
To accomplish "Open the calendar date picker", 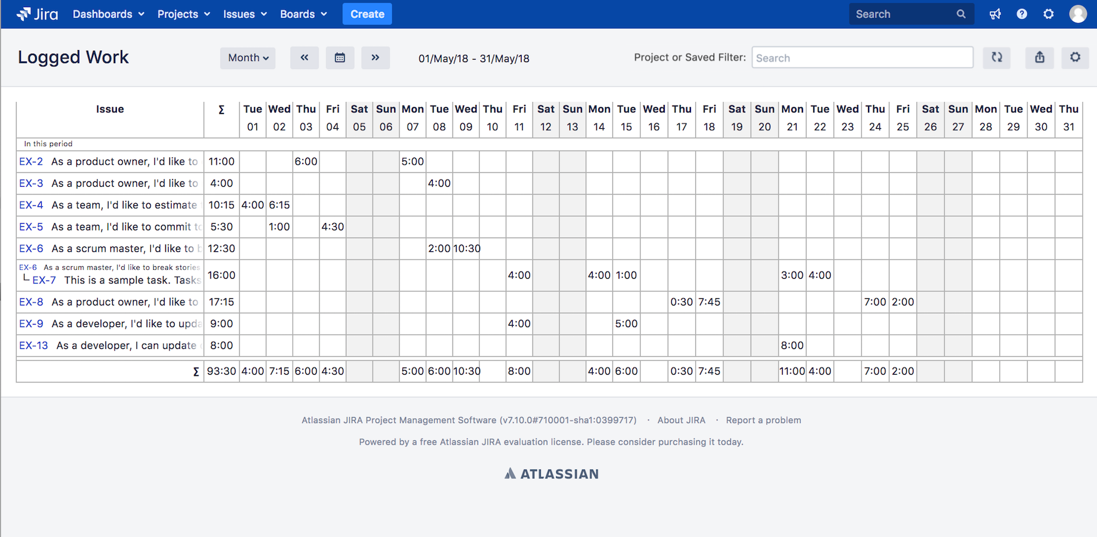I will pos(340,58).
